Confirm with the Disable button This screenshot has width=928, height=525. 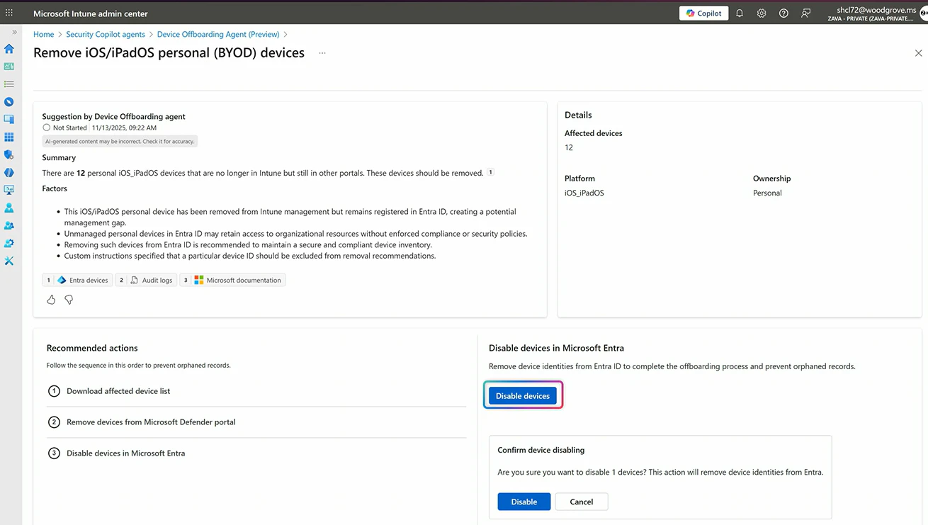point(524,502)
